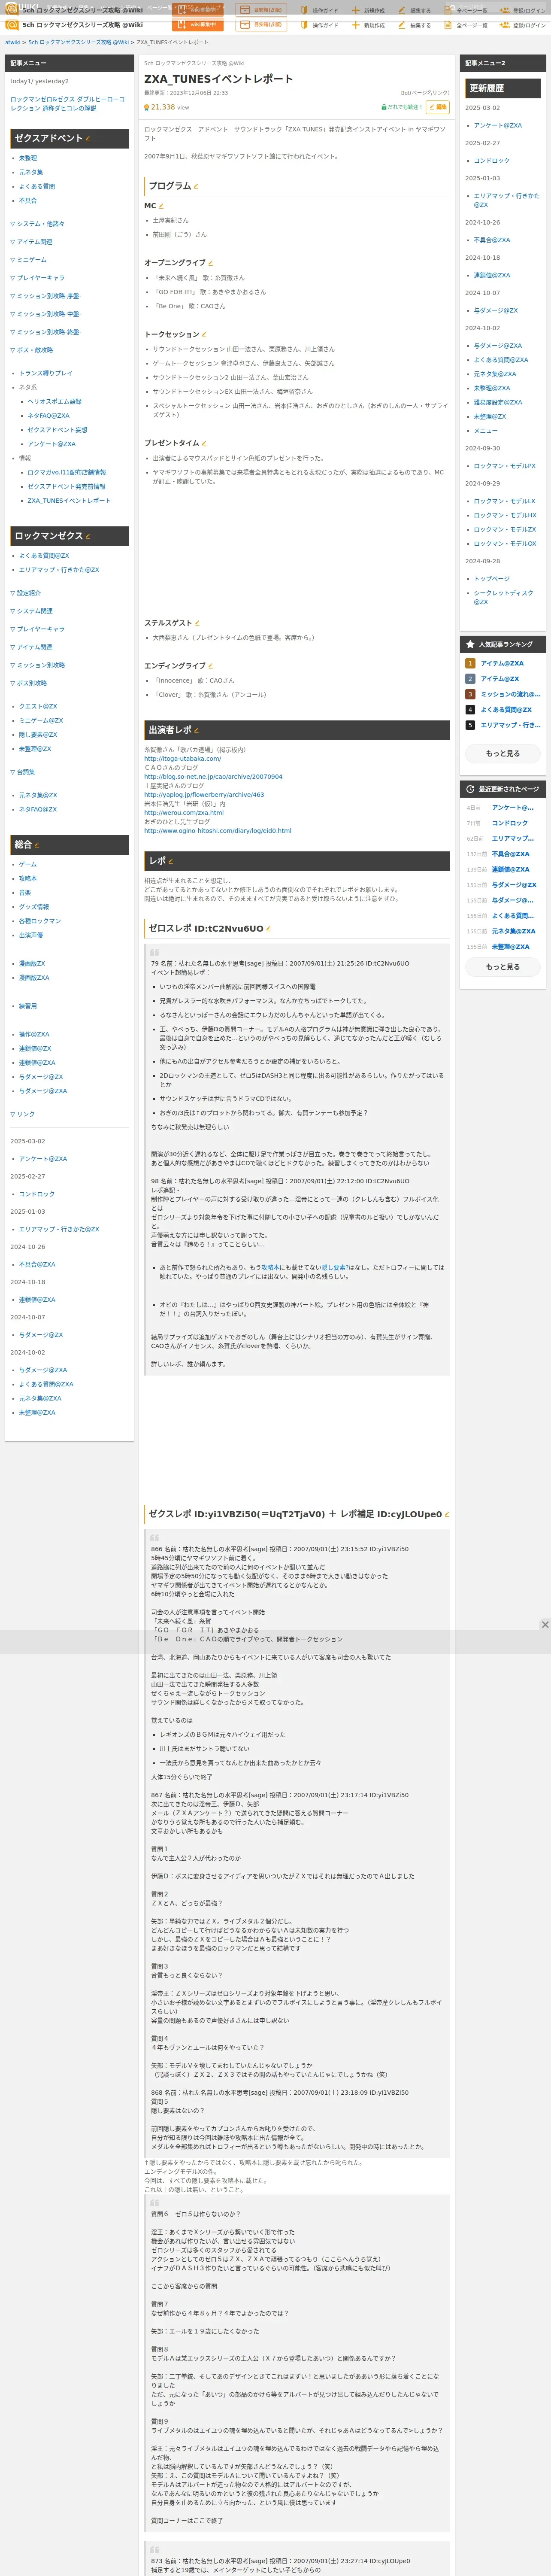Viewport: 551px width, 2576px height.
Task: Click pencil edit icon next to MC
Action: click(161, 206)
